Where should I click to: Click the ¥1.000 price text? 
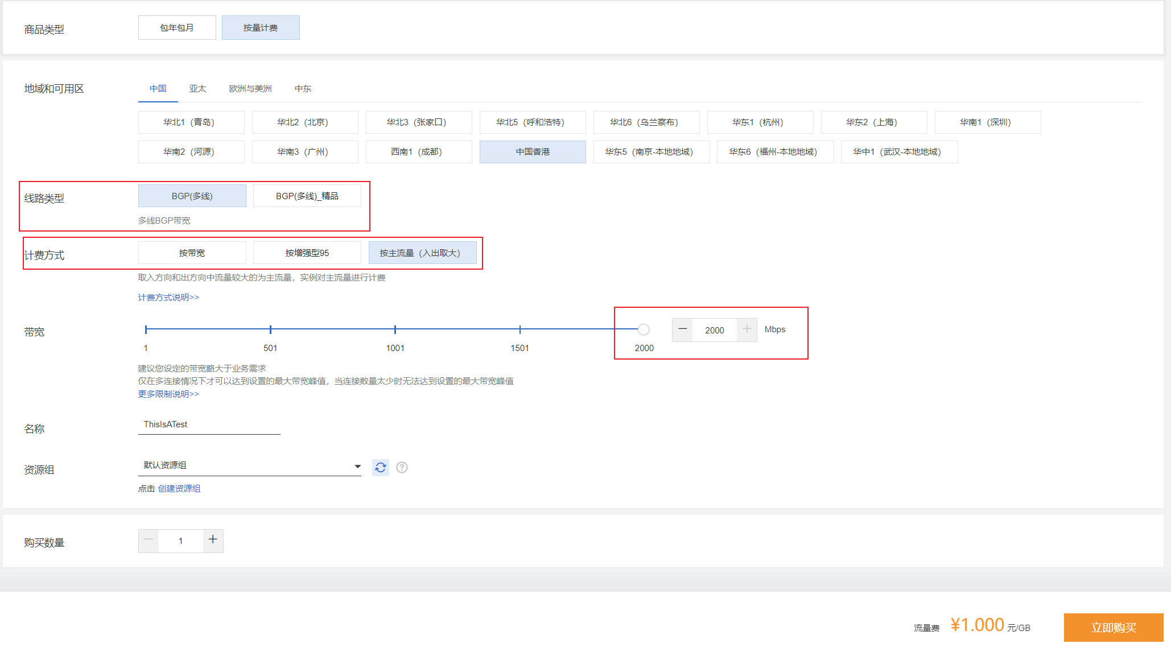click(x=977, y=625)
